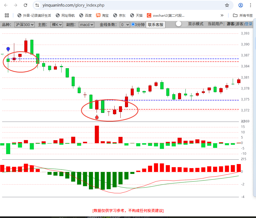Open the browser profile menu
256x218 pixels.
[x=241, y=5]
